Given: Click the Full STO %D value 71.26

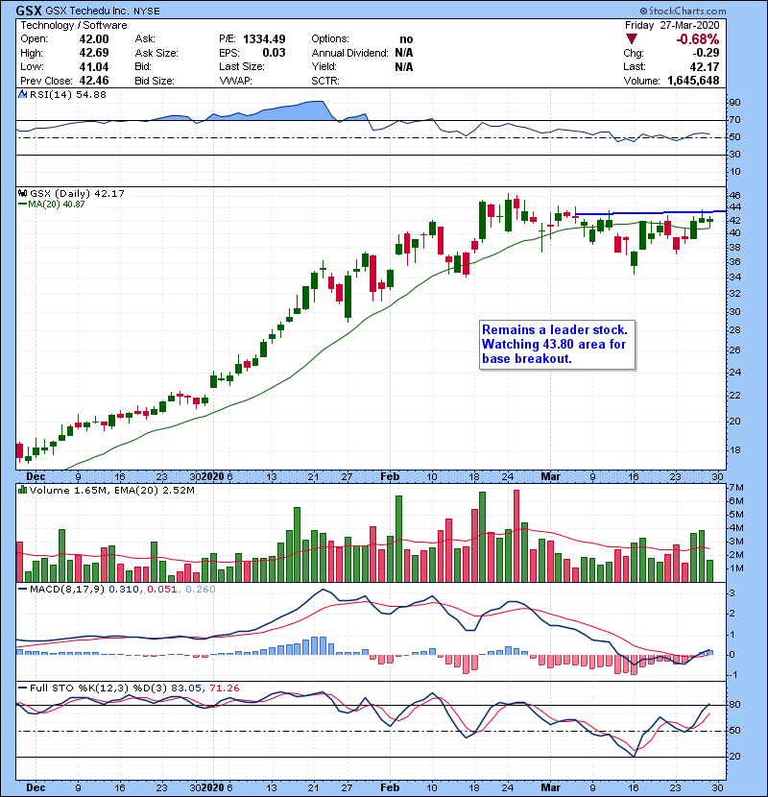Looking at the screenshot, I should click(x=224, y=688).
